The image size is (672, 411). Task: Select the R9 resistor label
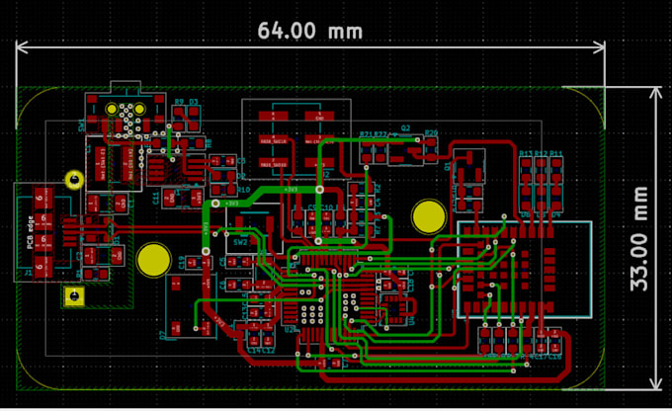point(179,102)
